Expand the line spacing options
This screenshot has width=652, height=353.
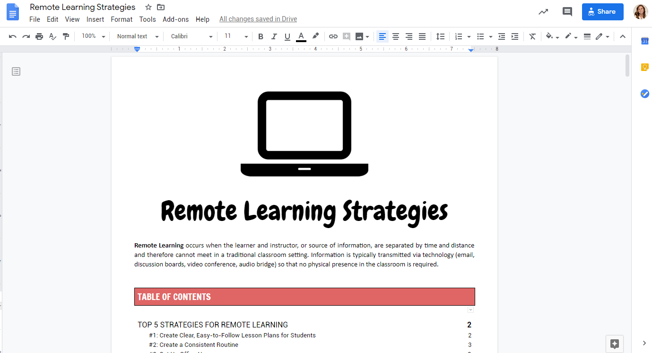[440, 36]
